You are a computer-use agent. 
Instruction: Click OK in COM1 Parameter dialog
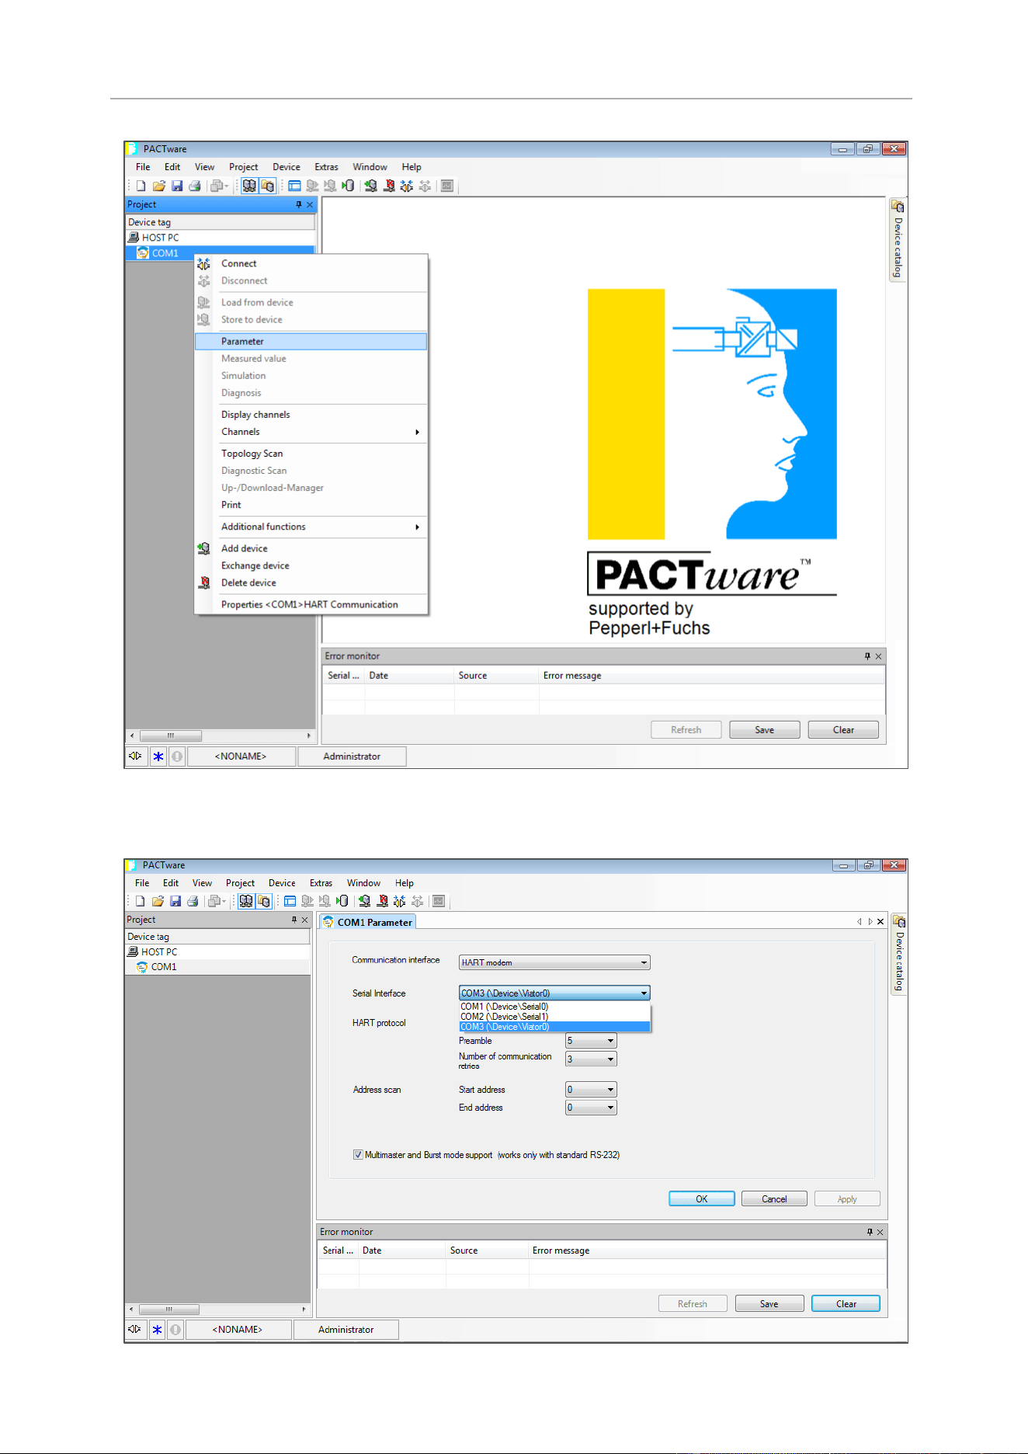coord(702,1199)
